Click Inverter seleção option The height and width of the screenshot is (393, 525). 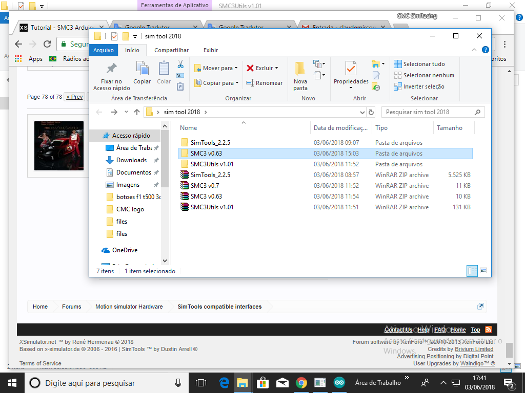pos(419,86)
